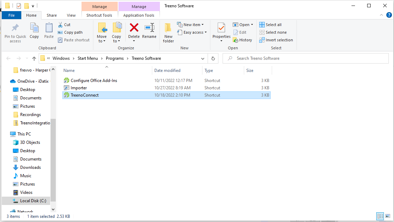Click Select all

tap(270, 25)
